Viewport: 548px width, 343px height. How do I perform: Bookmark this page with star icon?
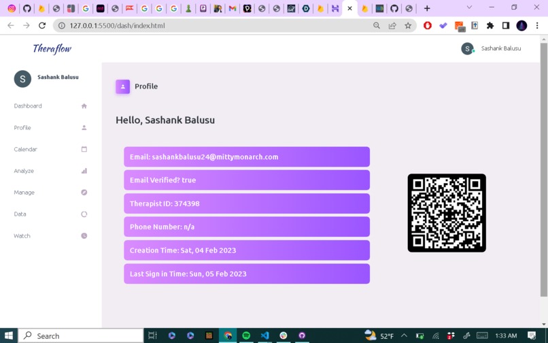pos(408,26)
